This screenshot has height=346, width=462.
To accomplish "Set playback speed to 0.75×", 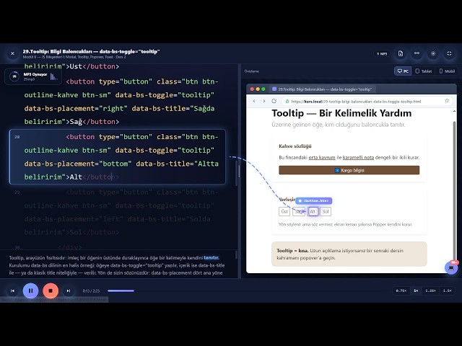I will (401, 290).
